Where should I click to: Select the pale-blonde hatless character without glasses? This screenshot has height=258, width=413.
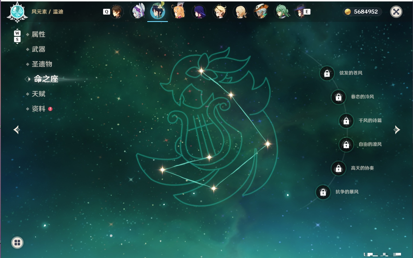[x=240, y=12]
